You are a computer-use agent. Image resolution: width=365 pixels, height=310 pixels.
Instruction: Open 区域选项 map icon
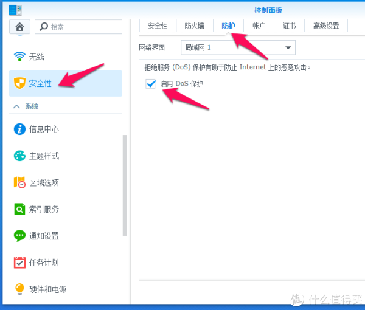19,182
